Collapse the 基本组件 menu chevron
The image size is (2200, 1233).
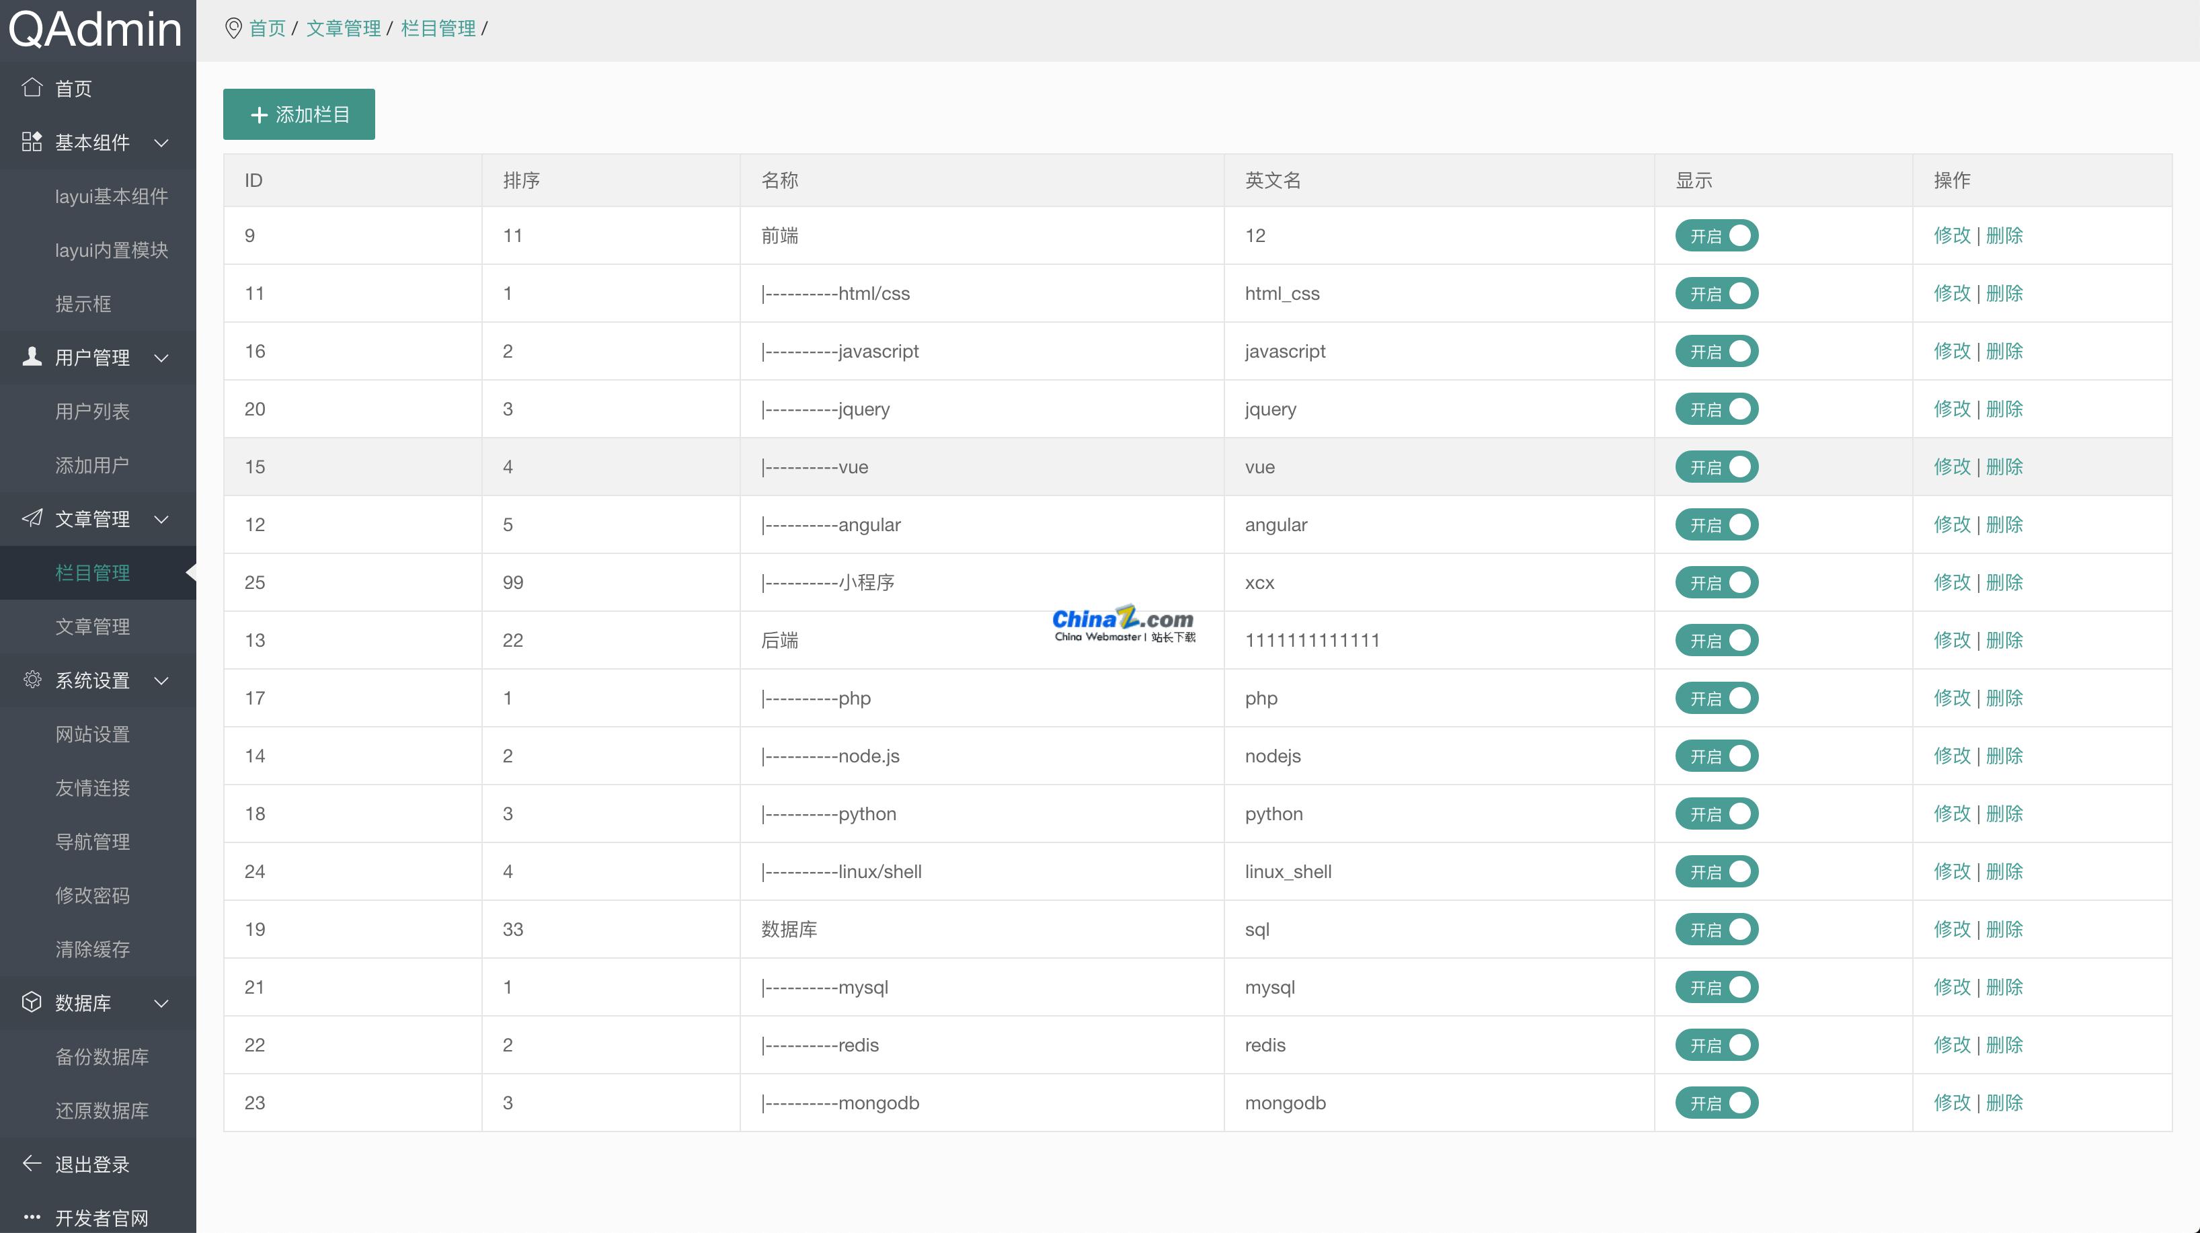(161, 143)
